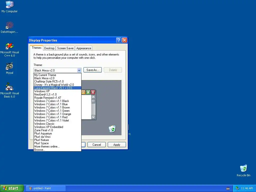Image resolution: width=256 pixels, height=192 pixels.
Task: Choose the Windows XP theme option
Action: 57,91
